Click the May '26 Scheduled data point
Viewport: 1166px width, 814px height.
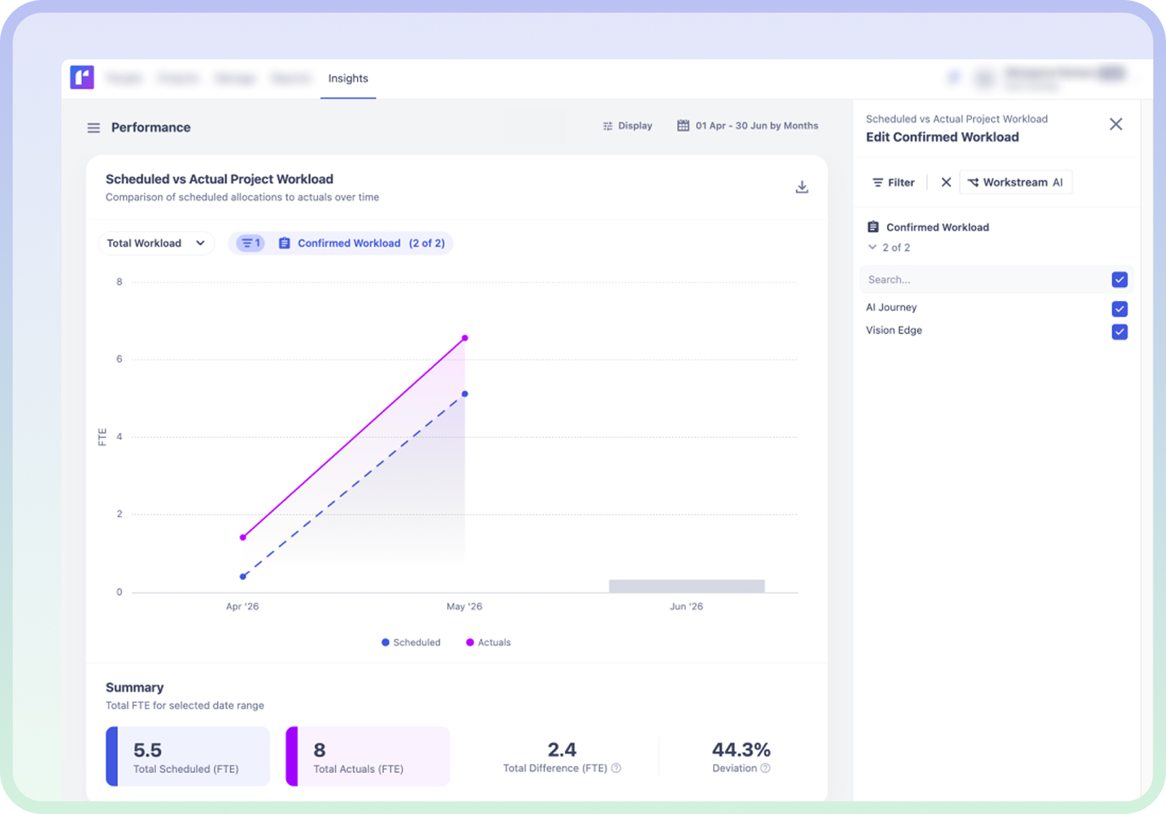(x=465, y=394)
